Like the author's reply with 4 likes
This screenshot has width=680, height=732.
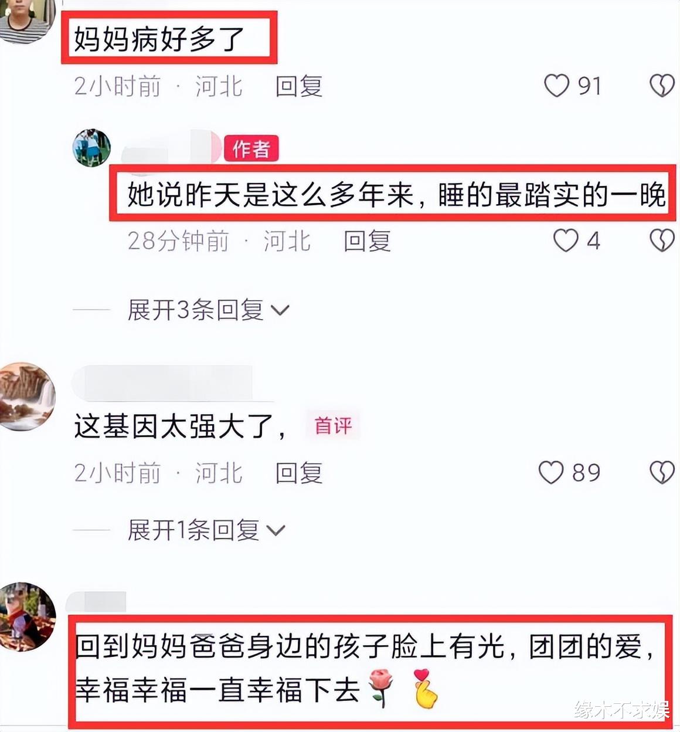tap(566, 240)
